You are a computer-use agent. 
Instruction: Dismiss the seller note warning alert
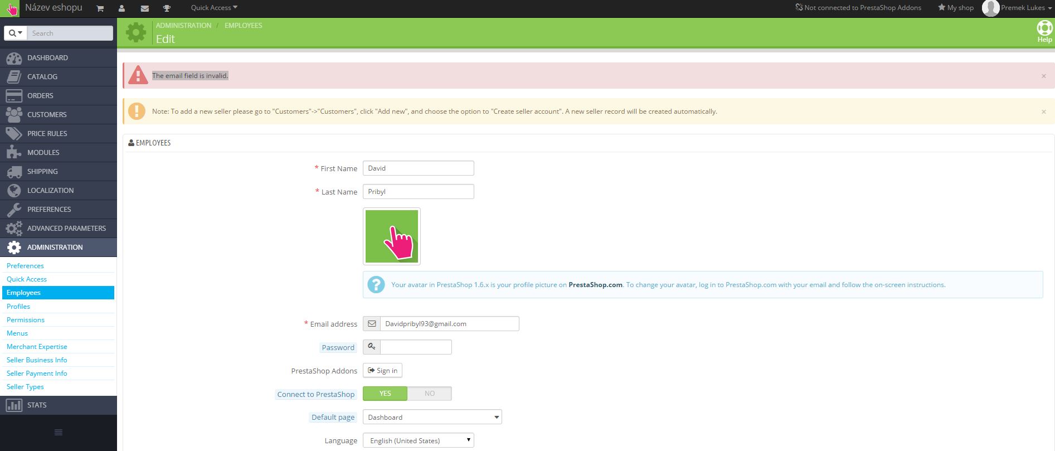tap(1044, 111)
